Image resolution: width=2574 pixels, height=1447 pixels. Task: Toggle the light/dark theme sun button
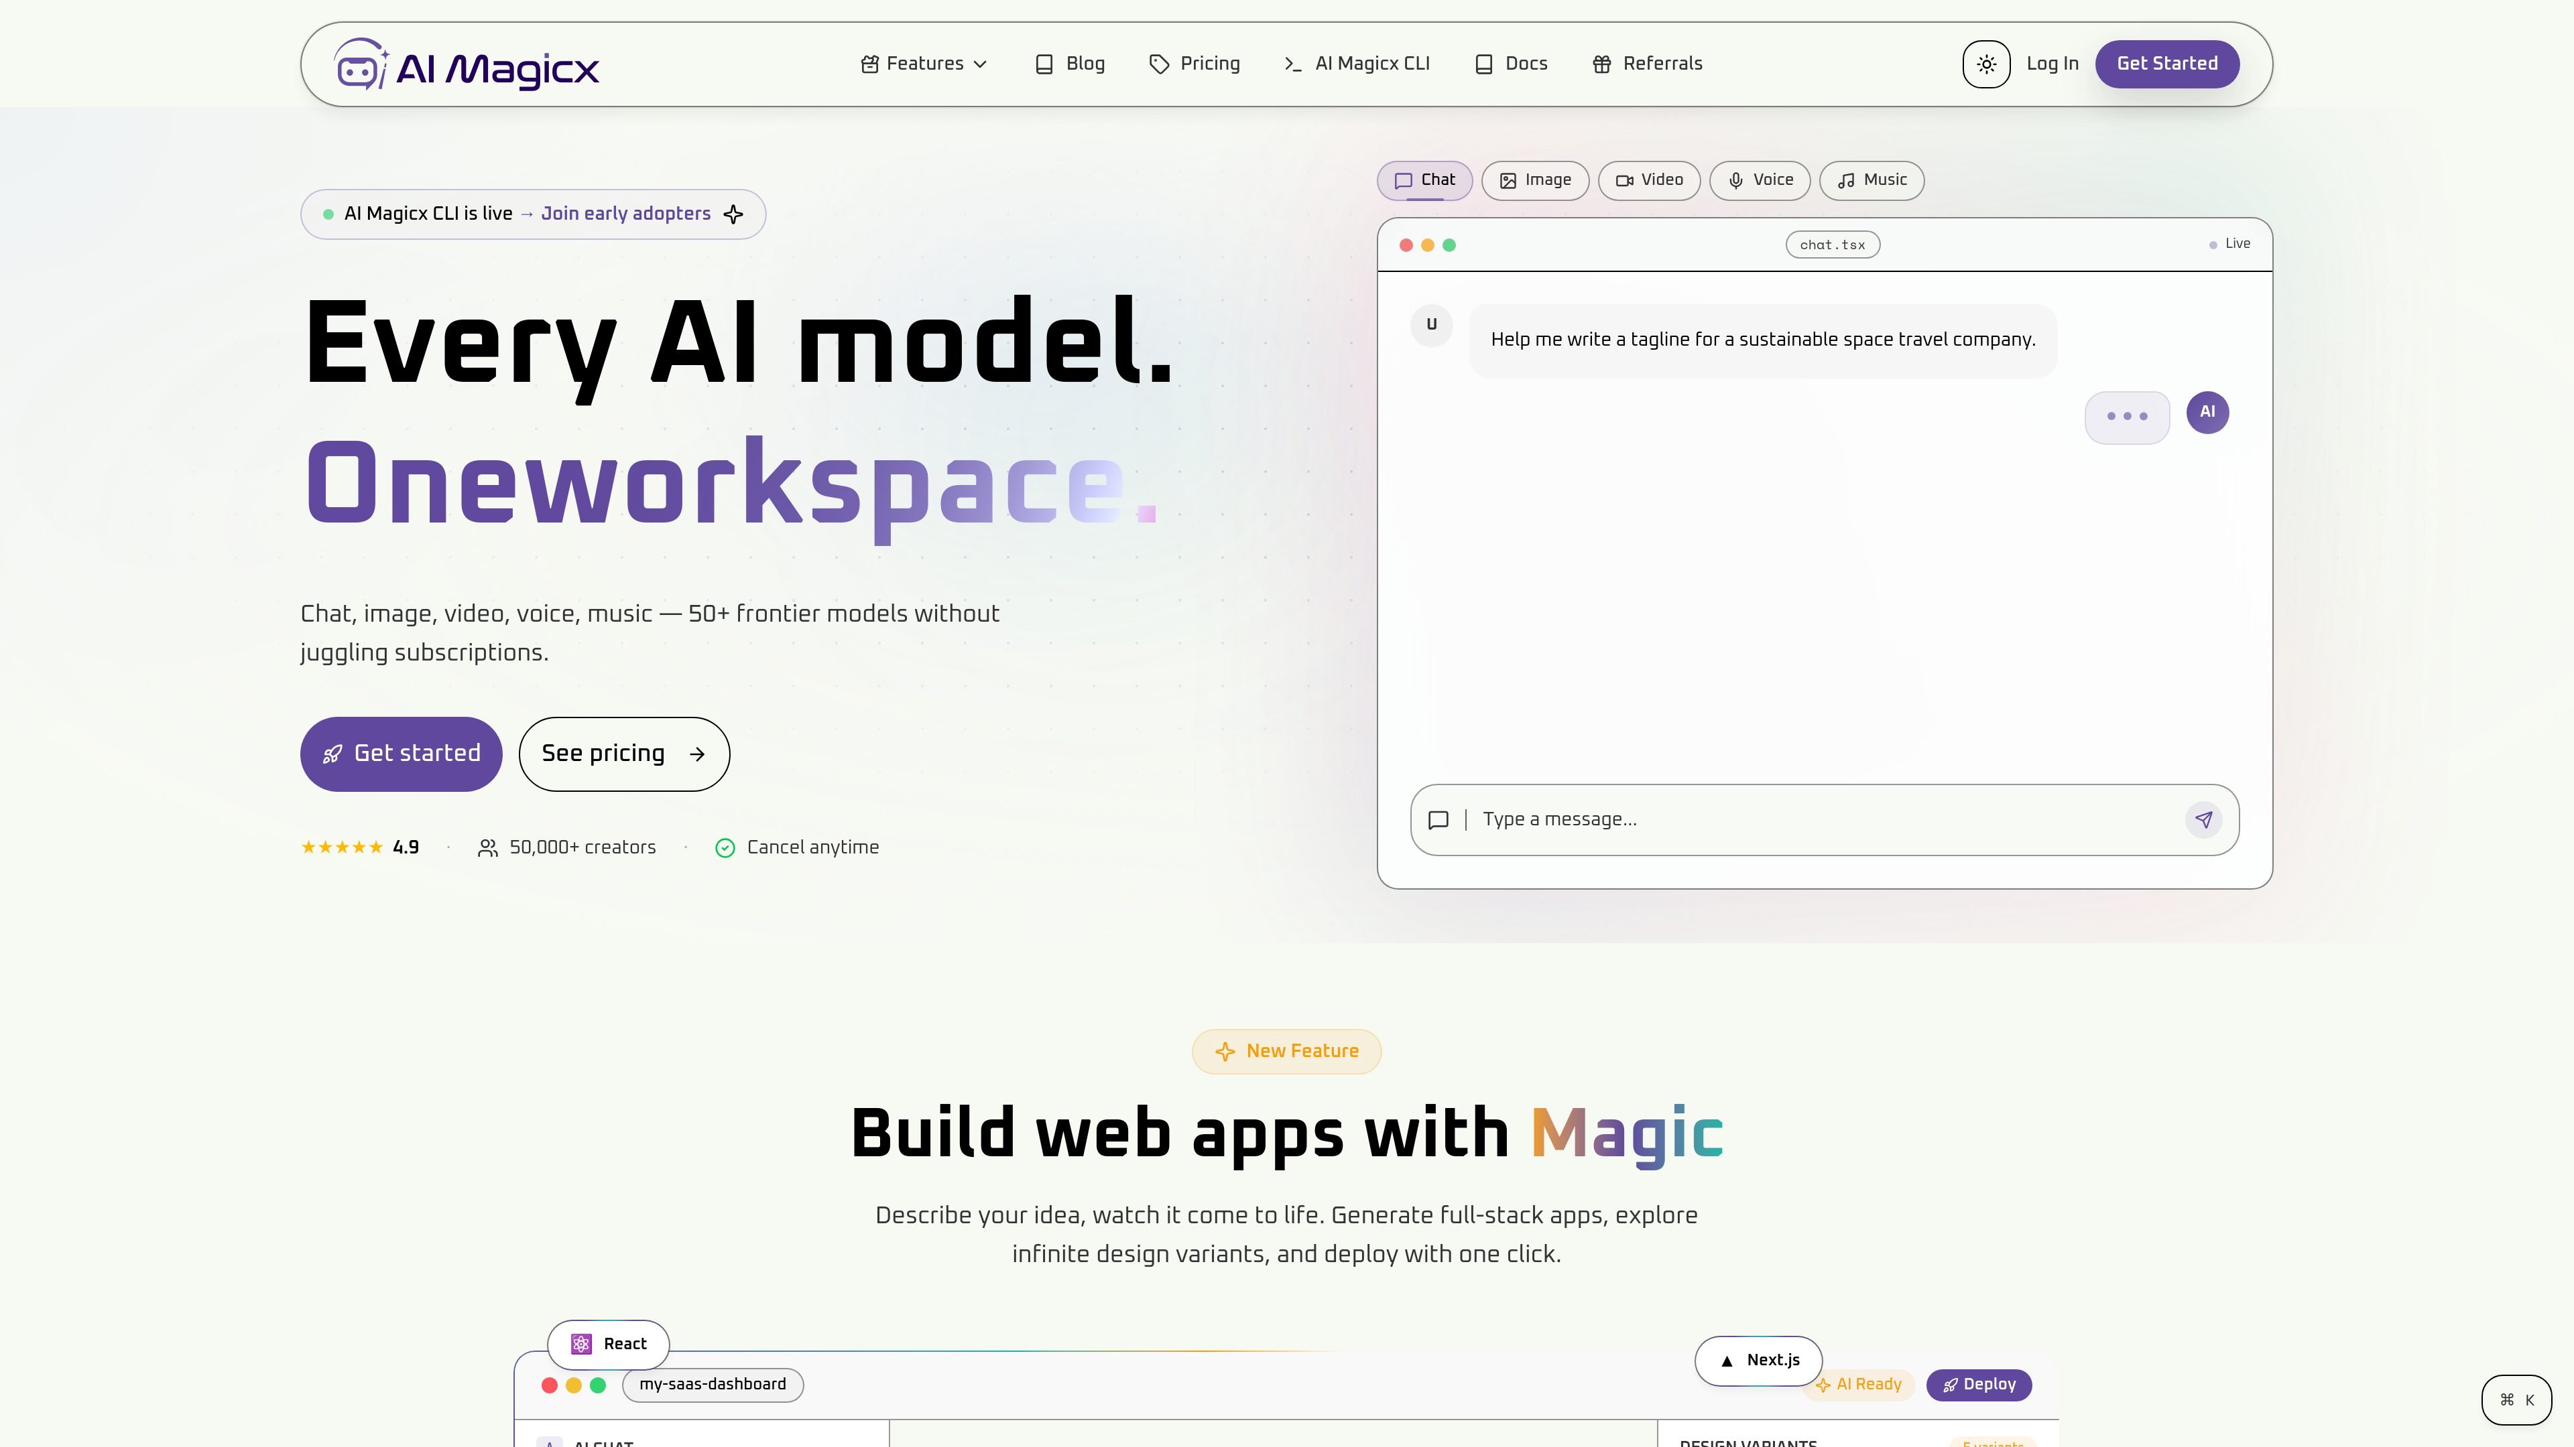coord(1985,64)
